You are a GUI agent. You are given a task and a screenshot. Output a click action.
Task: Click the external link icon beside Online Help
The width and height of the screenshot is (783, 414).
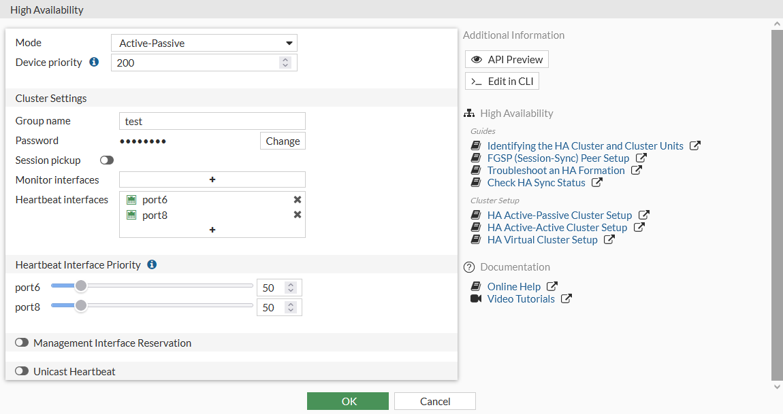[x=552, y=286]
